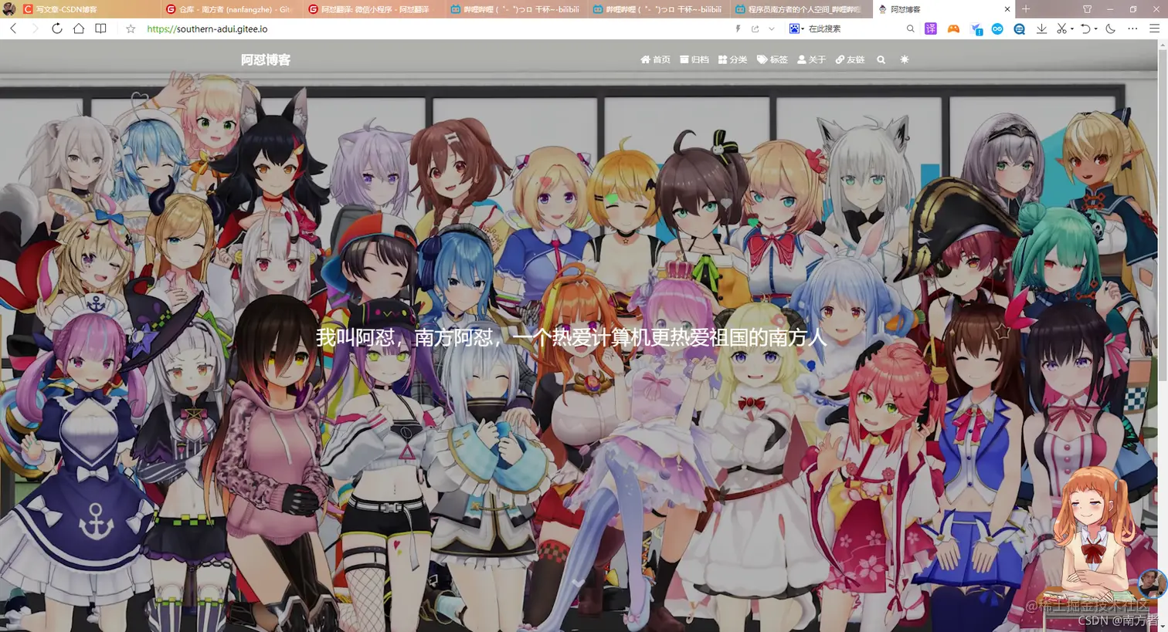
Task: Open the reading mode book icon
Action: point(100,29)
